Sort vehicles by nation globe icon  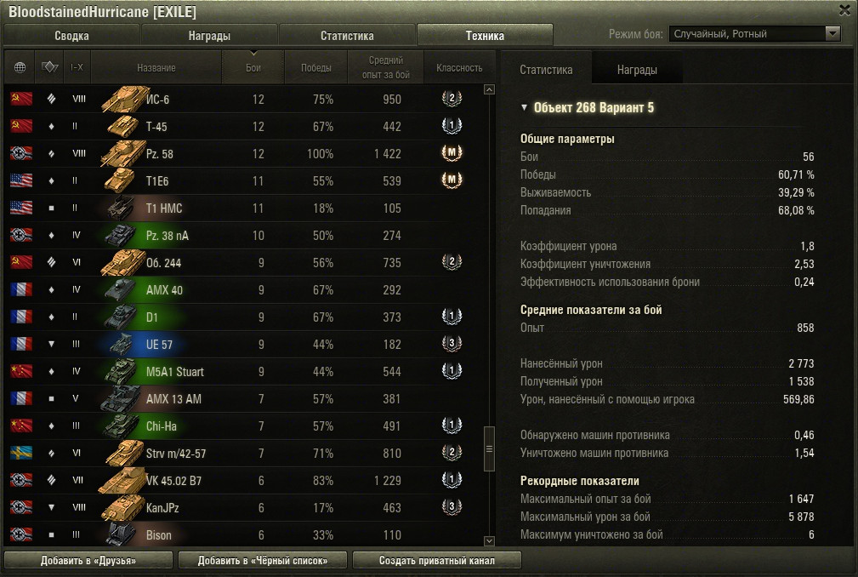point(20,67)
